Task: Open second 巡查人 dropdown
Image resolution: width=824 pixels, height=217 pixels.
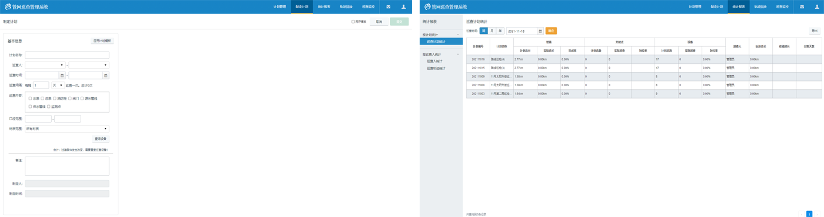Action: [x=89, y=65]
